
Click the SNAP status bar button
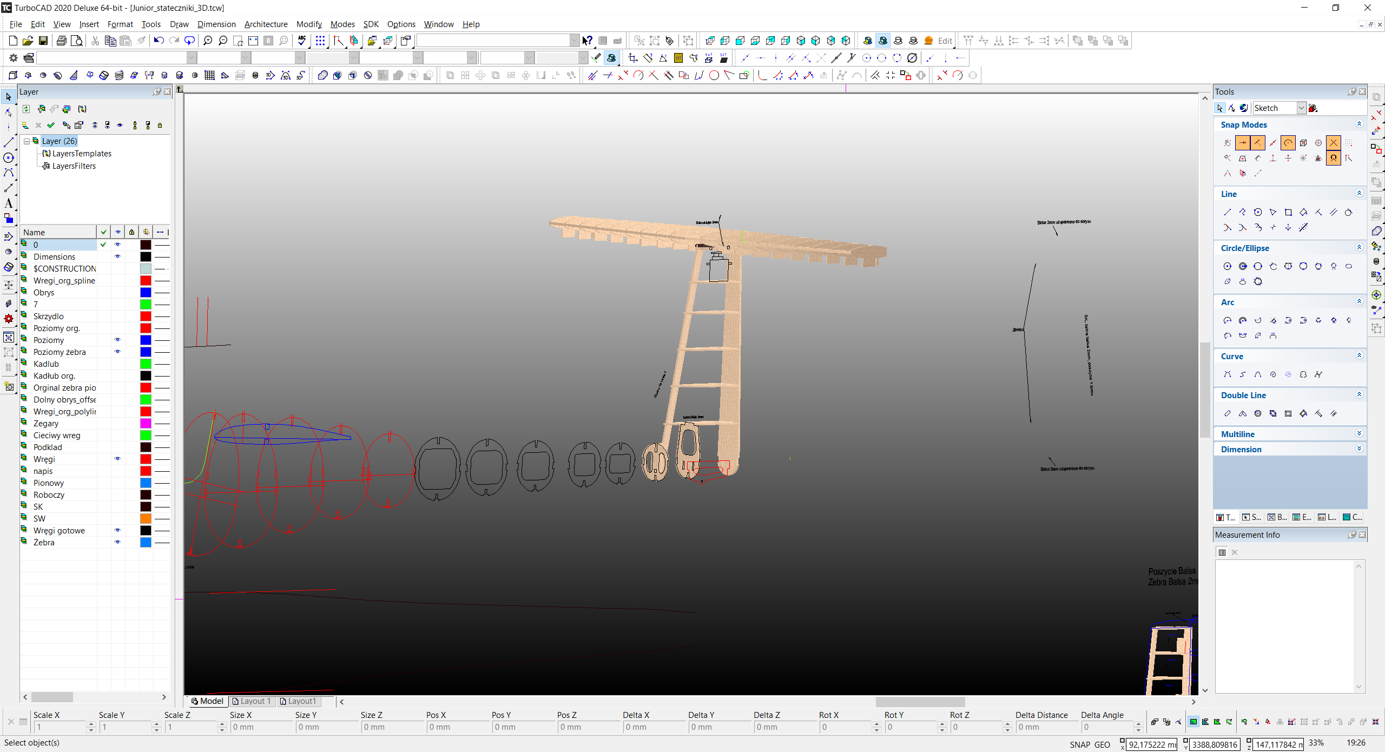pos(1079,744)
